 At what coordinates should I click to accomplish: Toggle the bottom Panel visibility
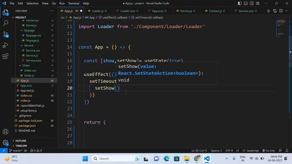click(x=245, y=3)
